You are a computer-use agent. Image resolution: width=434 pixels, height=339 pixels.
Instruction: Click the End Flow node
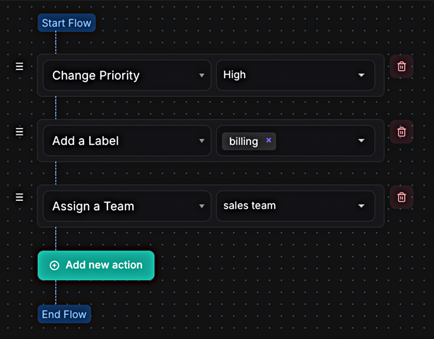pyautogui.click(x=64, y=314)
